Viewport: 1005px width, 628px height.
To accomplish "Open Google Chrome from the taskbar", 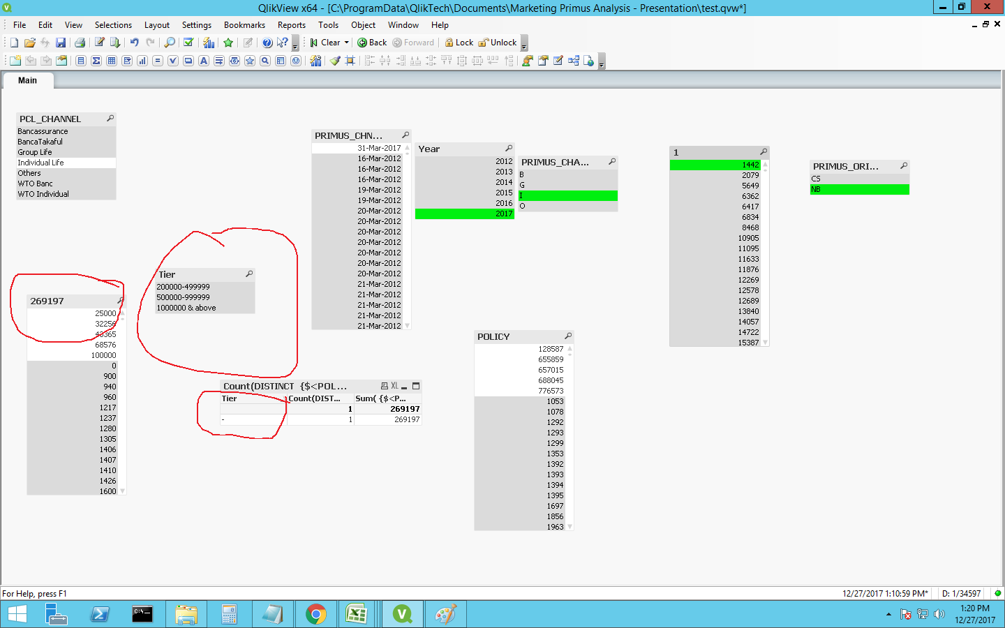I will click(315, 614).
